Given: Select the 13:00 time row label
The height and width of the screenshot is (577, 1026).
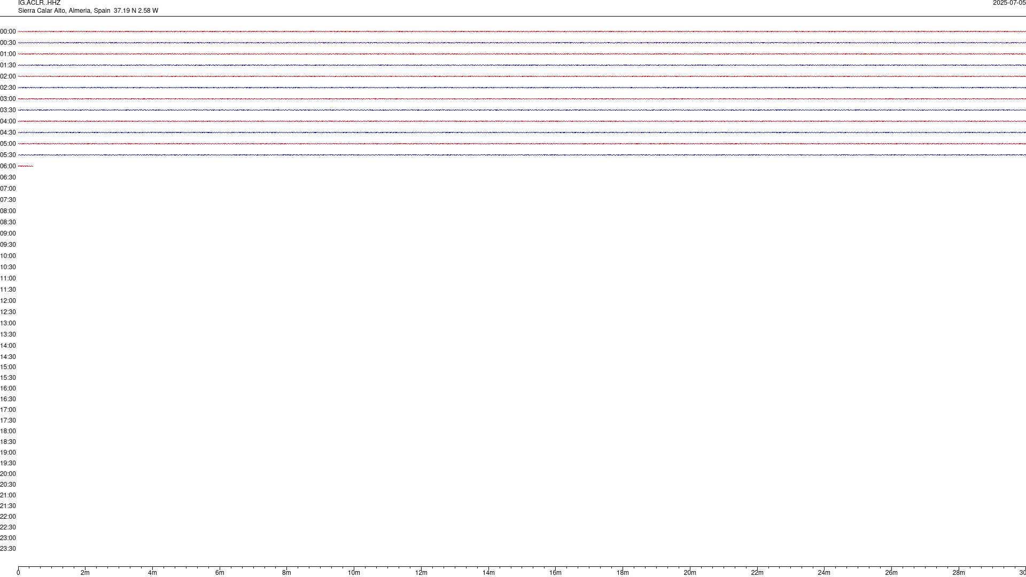Looking at the screenshot, I should coord(8,323).
